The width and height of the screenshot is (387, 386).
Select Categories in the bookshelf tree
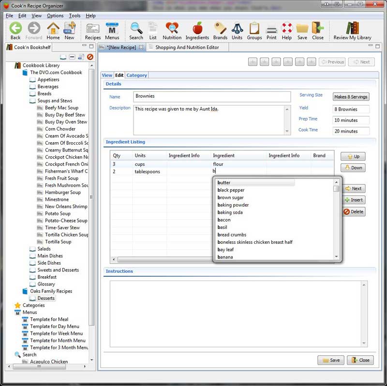coord(33,305)
